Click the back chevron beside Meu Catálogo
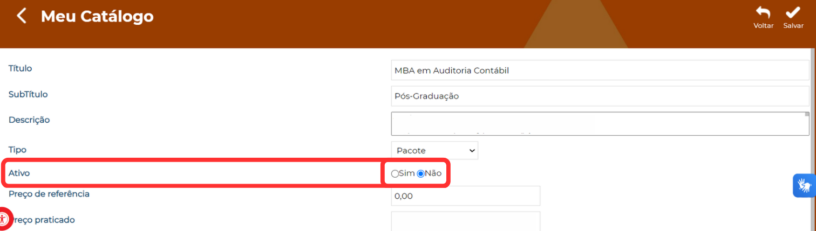Viewport: 816px width, 231px height. [21, 16]
